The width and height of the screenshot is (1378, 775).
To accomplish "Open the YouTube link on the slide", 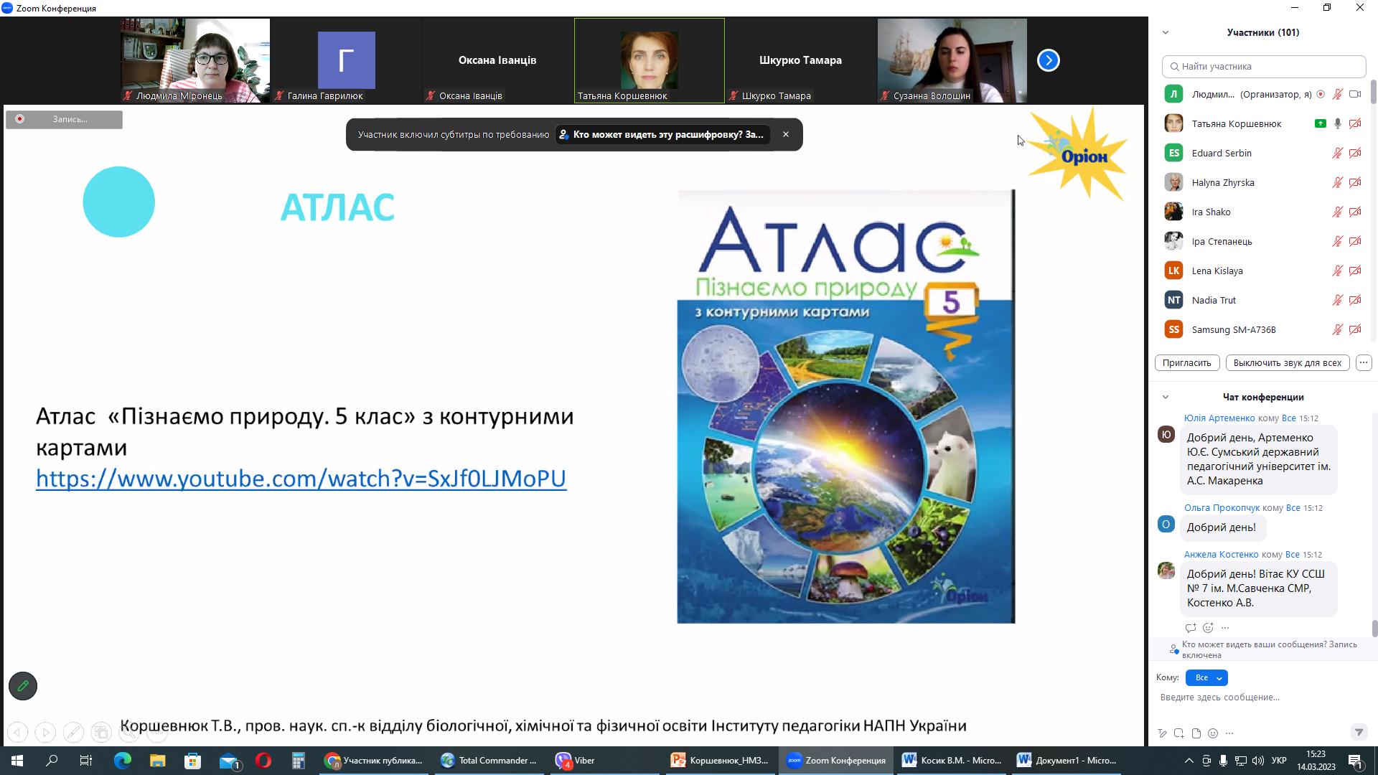I will 301,479.
